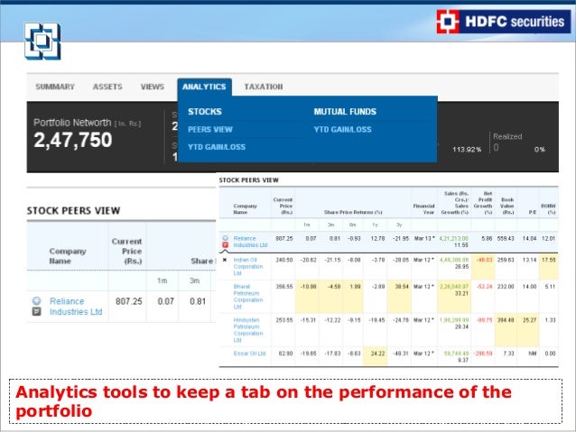
Task: Click the Realized label in dark banner
Action: (507, 136)
